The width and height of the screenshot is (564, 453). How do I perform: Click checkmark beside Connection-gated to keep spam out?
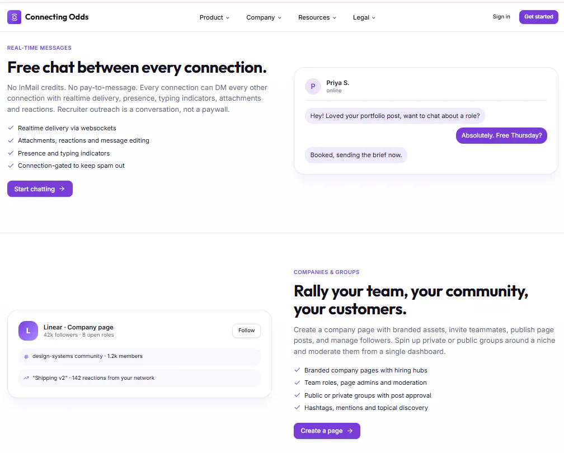point(11,166)
